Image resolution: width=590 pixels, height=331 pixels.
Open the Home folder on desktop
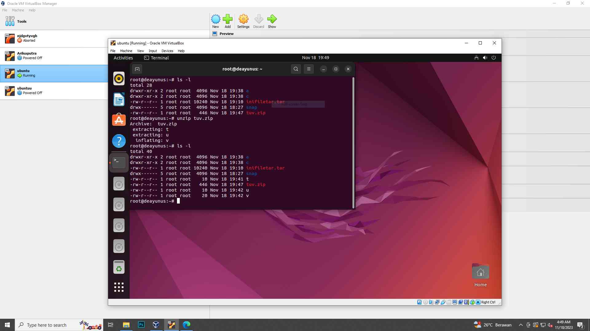pyautogui.click(x=480, y=275)
